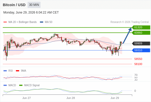Screen dimensions: 151x102
Task: Click the 9MA legend label
Action: coord(24,71)
